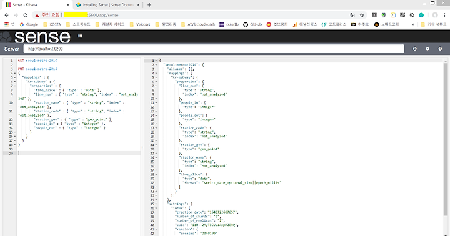Open the Velopert bookmark folder
Image resolution: width=450 pixels, height=236 pixels.
coord(140,24)
